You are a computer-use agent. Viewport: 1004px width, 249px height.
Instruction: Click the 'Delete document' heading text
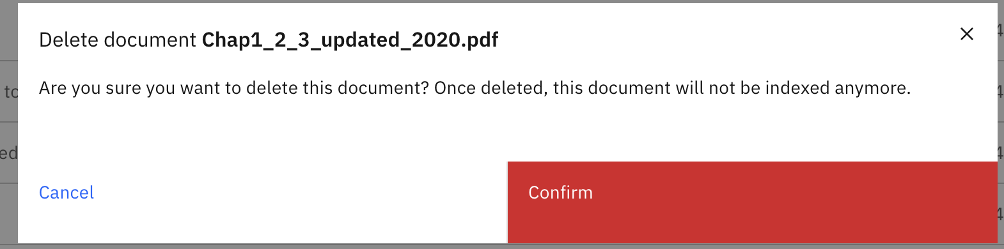point(117,40)
